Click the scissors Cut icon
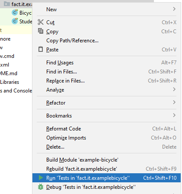 (x=41, y=22)
